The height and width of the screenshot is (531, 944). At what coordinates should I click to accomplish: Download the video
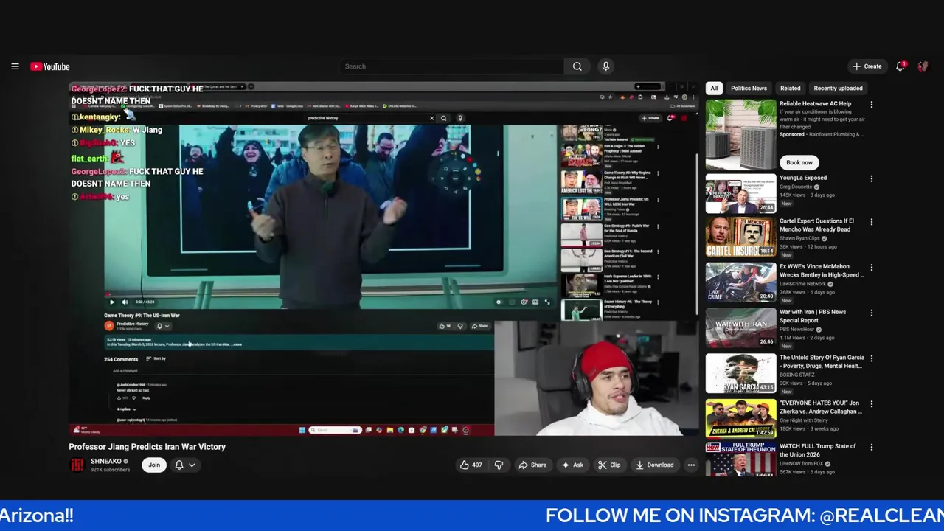coord(655,465)
